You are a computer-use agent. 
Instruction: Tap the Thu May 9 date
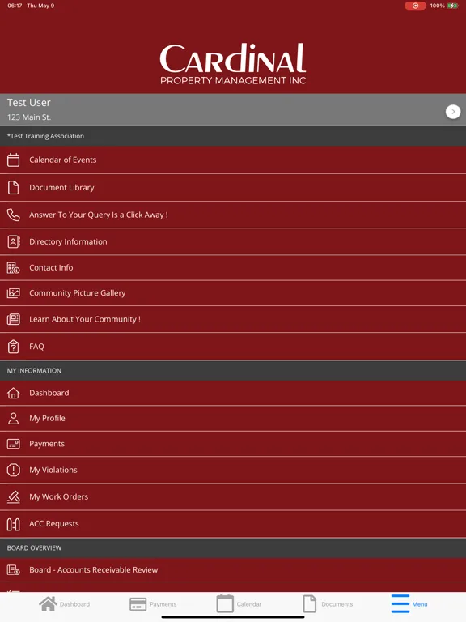click(40, 6)
